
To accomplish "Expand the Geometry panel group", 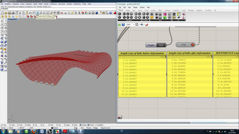I will tap(129, 20).
